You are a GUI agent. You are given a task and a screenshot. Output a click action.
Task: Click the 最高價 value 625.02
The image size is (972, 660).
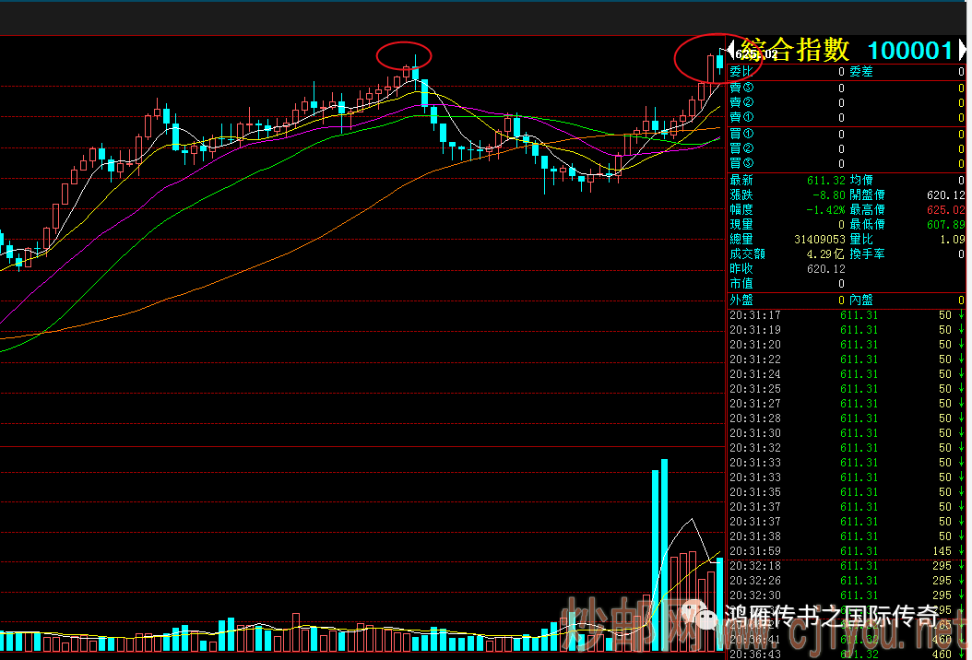click(x=945, y=210)
